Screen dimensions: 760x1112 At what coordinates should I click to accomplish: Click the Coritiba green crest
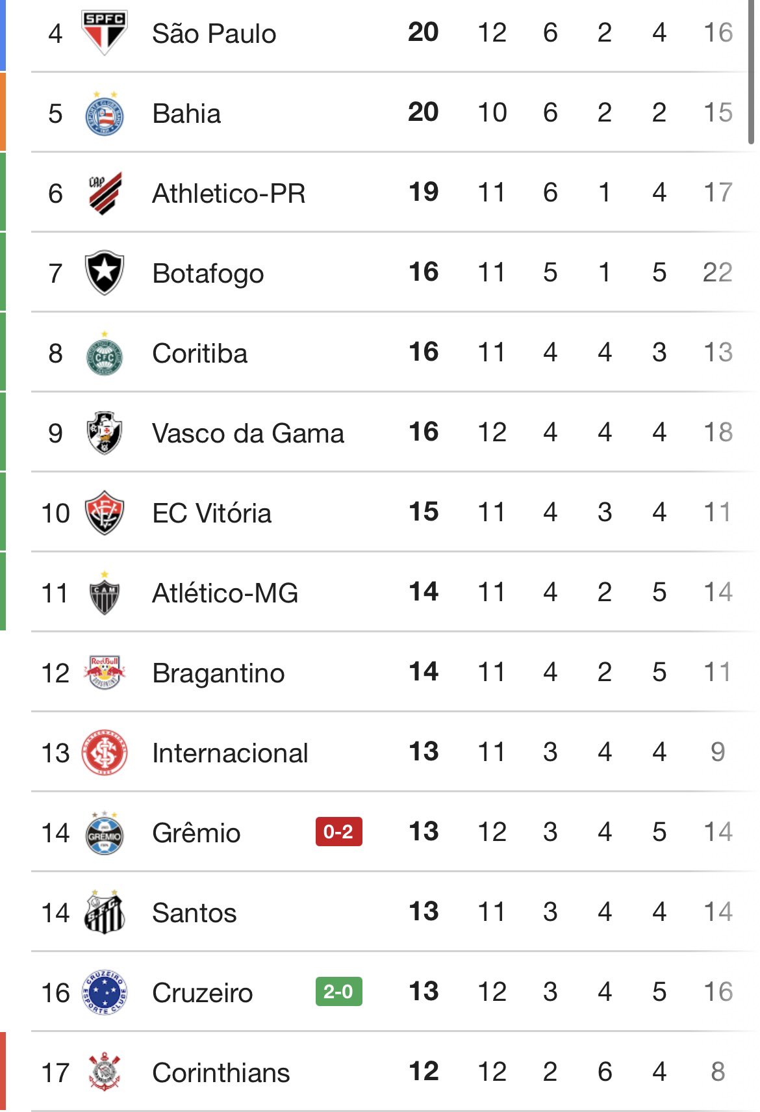click(104, 354)
